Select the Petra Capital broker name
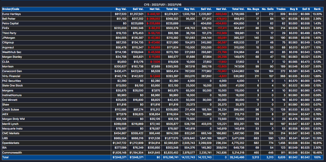The image size is (326, 162). [10, 23]
